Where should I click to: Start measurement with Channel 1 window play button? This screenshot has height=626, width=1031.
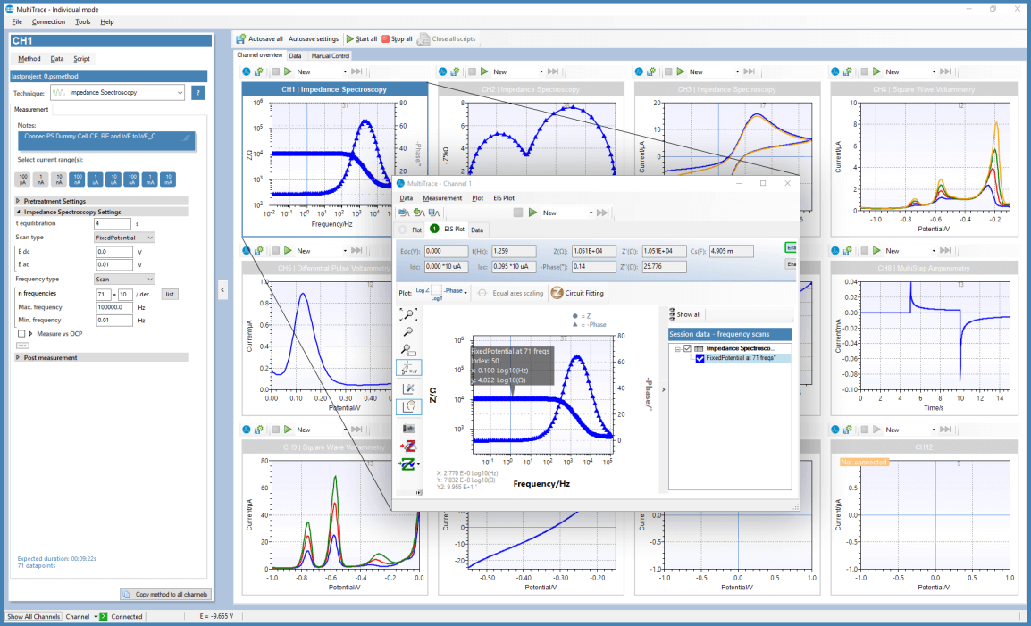533,213
